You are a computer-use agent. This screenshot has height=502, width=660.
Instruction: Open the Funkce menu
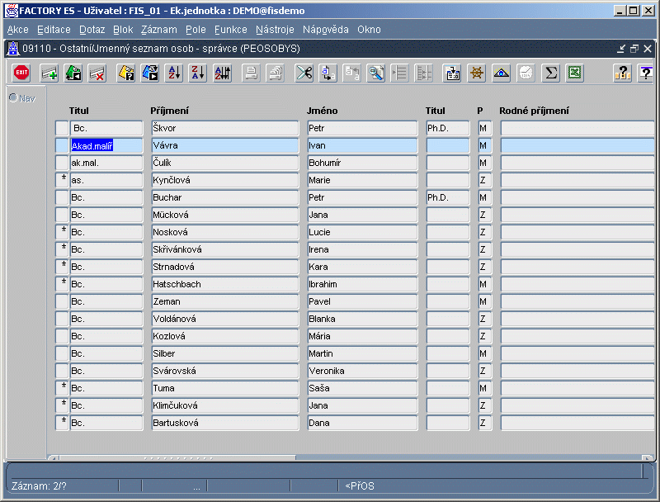coord(231,30)
